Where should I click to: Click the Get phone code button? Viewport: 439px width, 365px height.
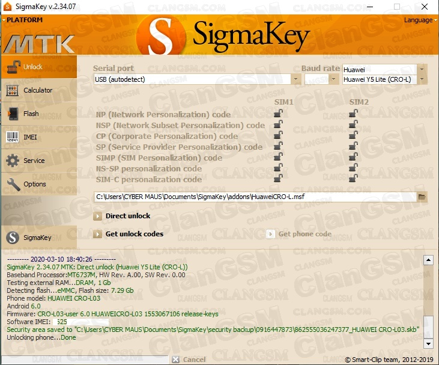(x=298, y=234)
